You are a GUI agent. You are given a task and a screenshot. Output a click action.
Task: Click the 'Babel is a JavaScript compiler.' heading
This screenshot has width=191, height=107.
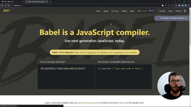pyautogui.click(x=95, y=32)
